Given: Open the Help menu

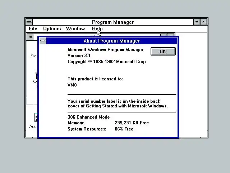Looking at the screenshot, I should [x=97, y=29].
